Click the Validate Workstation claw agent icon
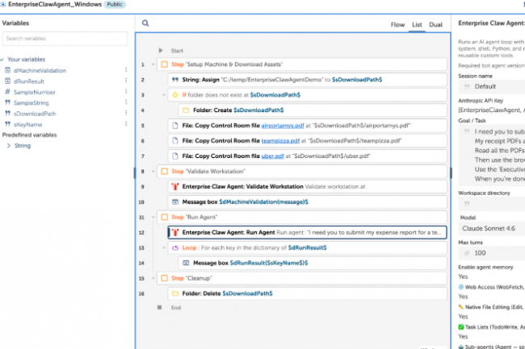 point(175,187)
